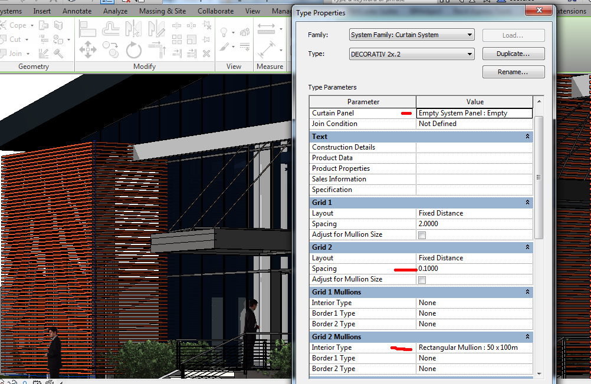The width and height of the screenshot is (591, 384).
Task: Toggle Grid 2 Adjust for Mullion Size checkbox
Action: tap(422, 280)
